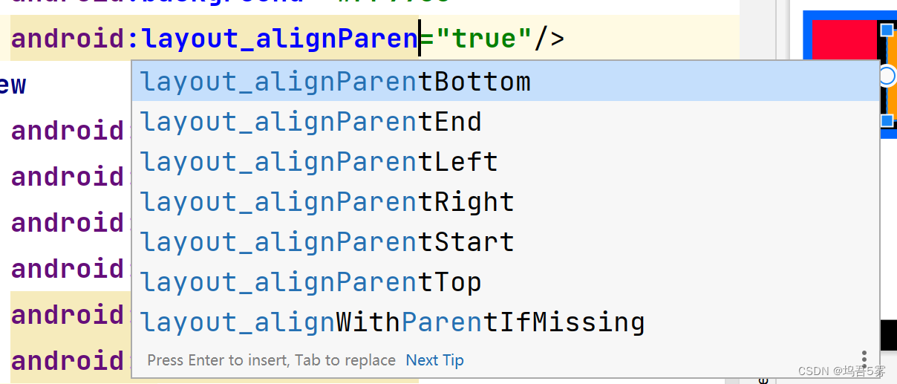897x384 pixels.
Task: Click the self-closing tag "/>" in code
Action: coord(549,38)
